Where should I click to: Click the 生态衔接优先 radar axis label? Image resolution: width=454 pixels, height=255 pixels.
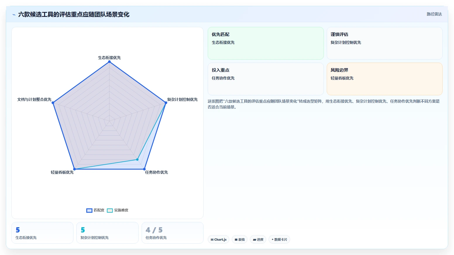tap(109, 58)
